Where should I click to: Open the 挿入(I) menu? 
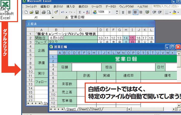click(71, 6)
